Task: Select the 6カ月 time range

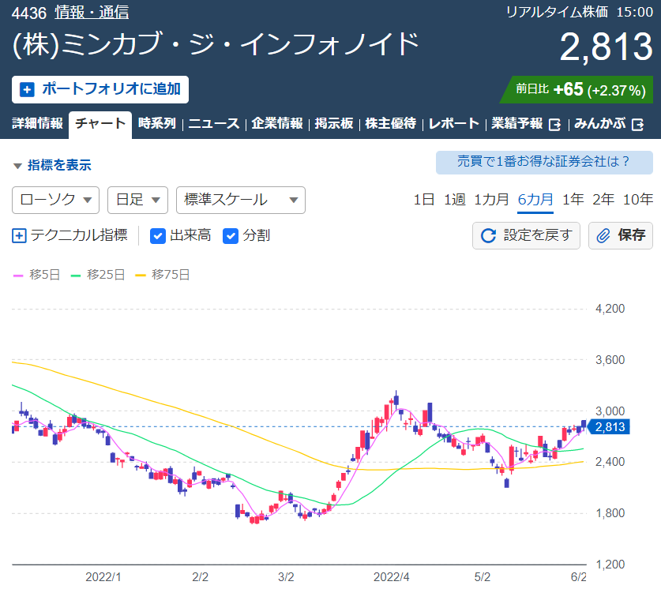Action: point(535,199)
